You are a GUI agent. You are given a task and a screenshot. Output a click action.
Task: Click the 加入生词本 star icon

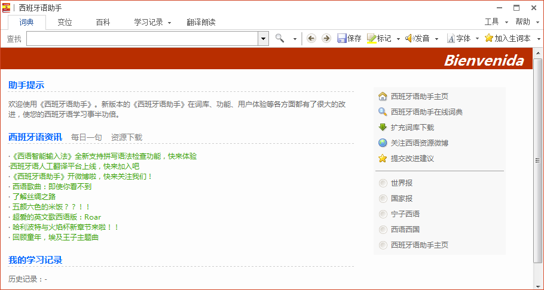point(489,38)
